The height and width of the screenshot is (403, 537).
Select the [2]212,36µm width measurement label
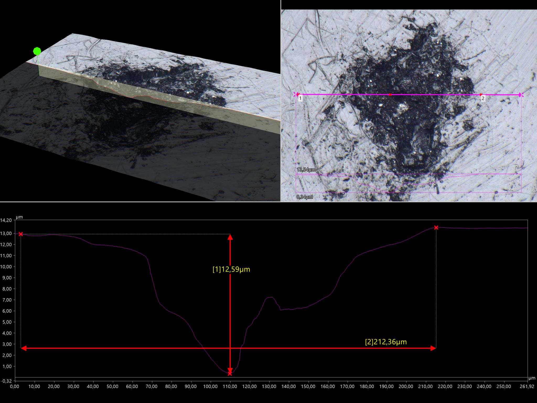[x=386, y=342]
